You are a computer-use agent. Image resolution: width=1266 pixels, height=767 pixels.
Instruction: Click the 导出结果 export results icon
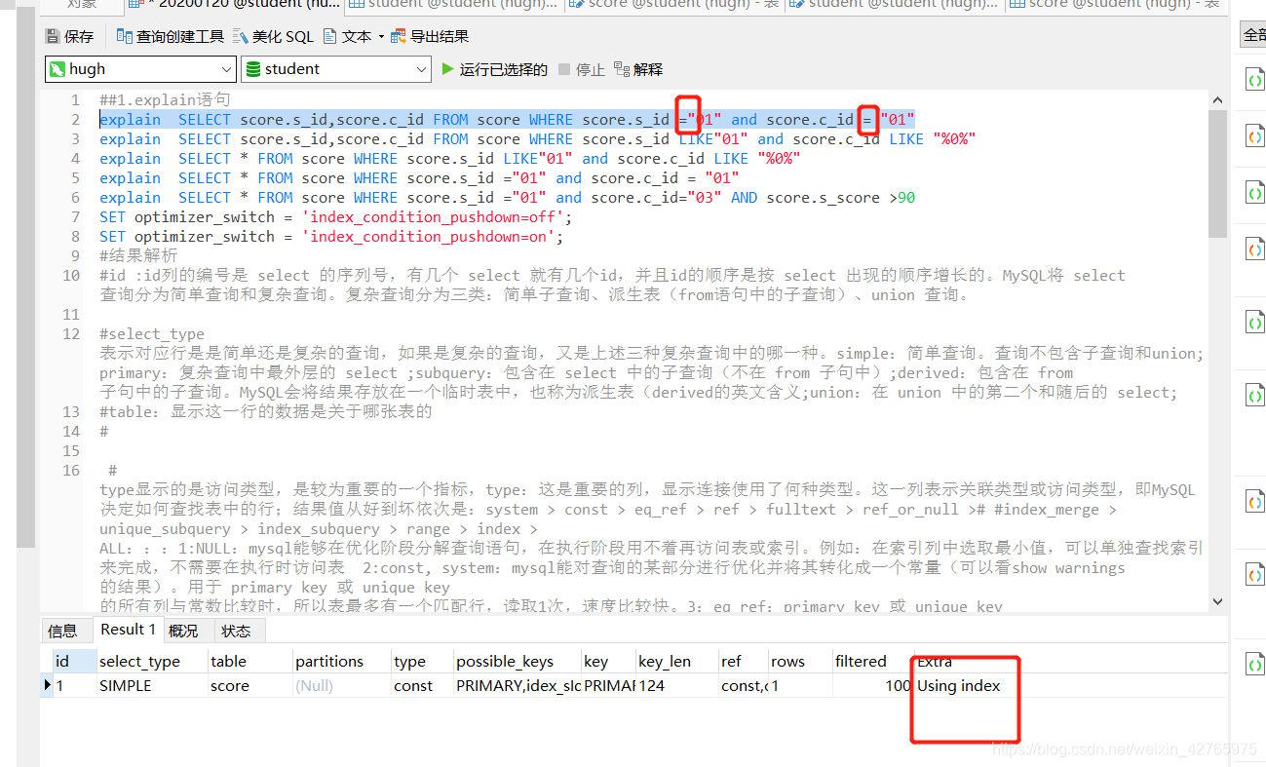(398, 37)
